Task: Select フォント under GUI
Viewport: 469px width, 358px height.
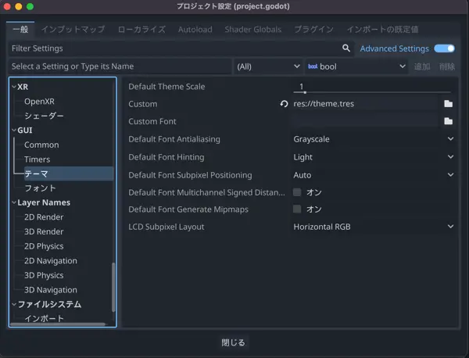Action: click(x=40, y=188)
